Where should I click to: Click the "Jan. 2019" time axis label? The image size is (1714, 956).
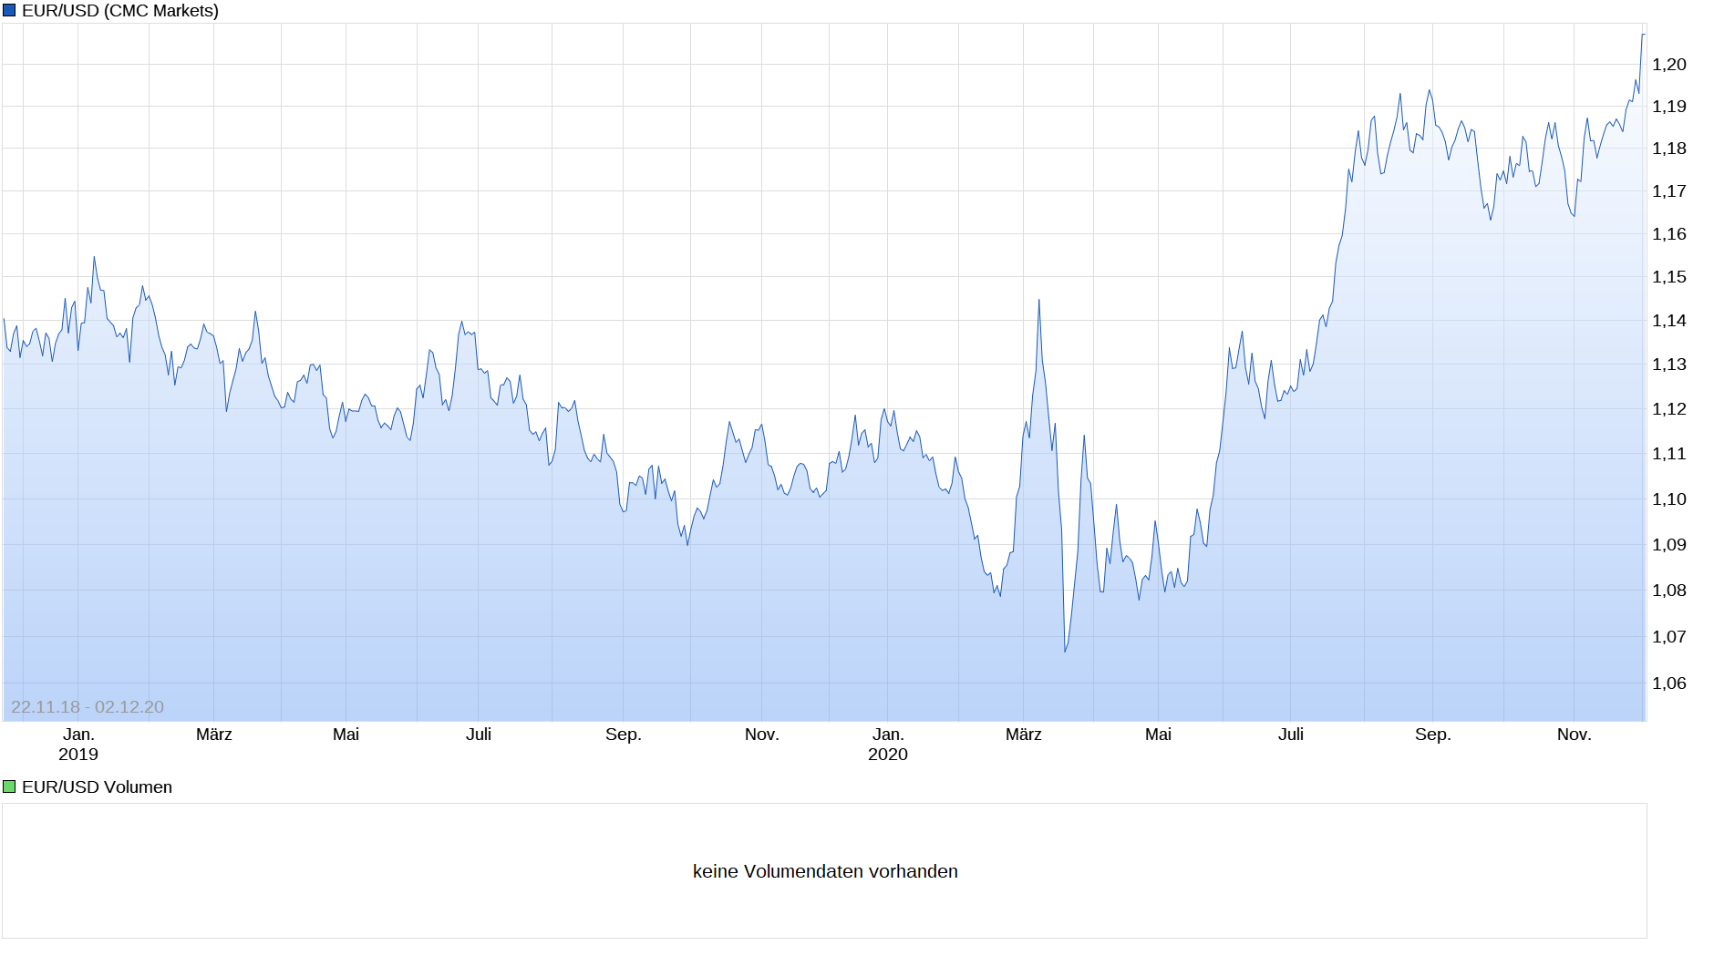78,745
